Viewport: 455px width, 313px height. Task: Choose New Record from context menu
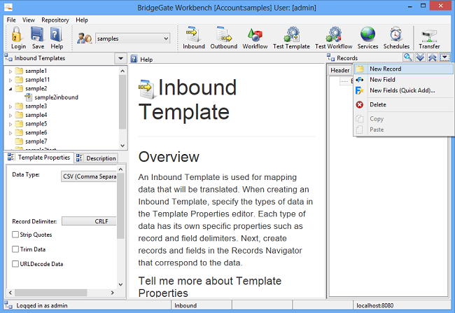coord(404,69)
